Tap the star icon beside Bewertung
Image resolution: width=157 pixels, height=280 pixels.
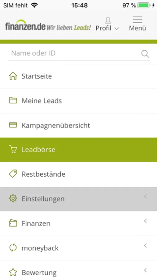pos(13,273)
